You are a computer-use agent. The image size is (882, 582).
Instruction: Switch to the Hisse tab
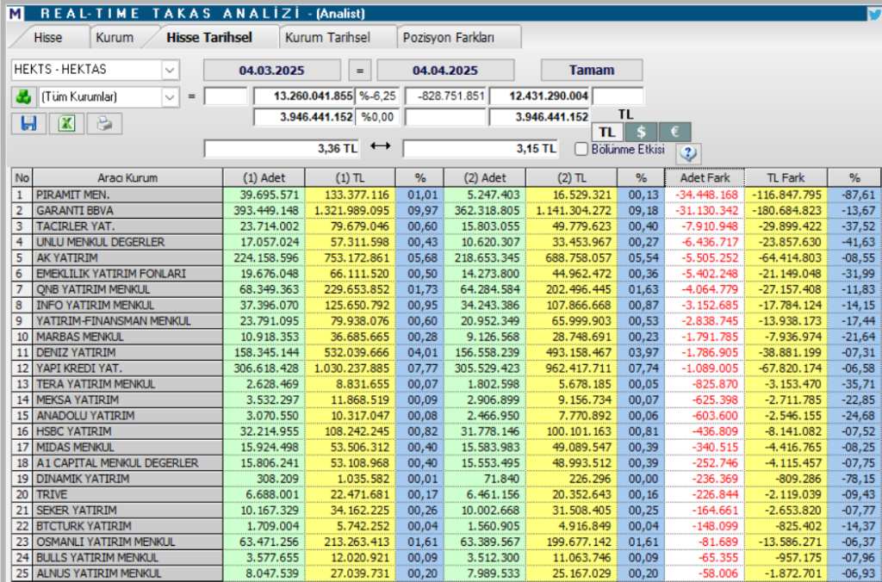tap(48, 38)
